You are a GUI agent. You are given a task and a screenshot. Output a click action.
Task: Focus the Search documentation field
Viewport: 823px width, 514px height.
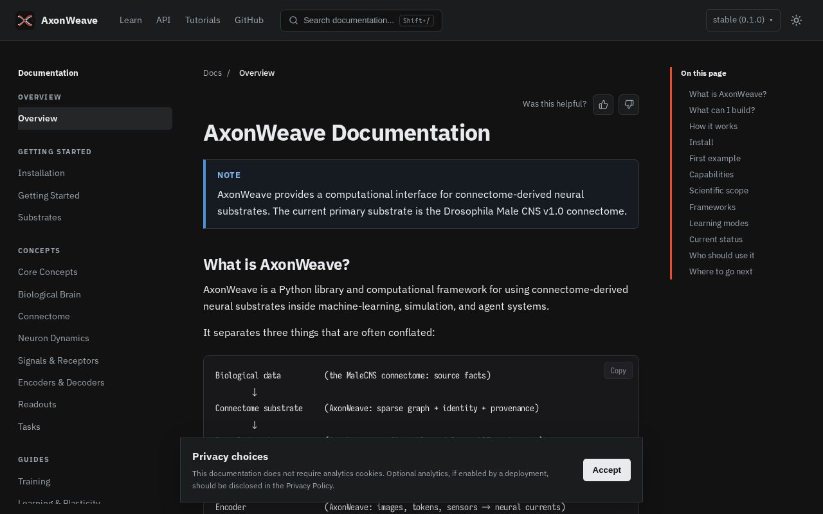coord(361,20)
